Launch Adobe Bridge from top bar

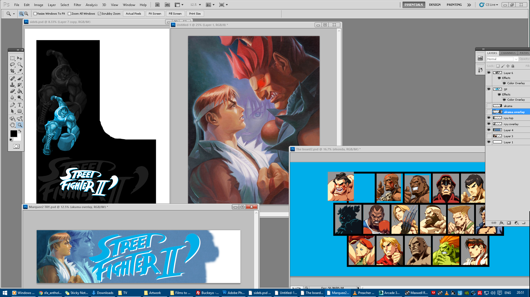(157, 5)
